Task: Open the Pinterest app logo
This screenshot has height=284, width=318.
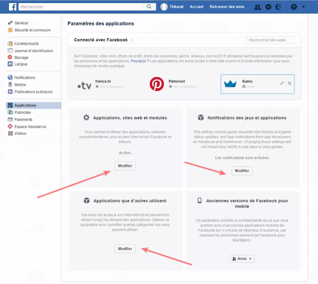Action: coord(157,84)
